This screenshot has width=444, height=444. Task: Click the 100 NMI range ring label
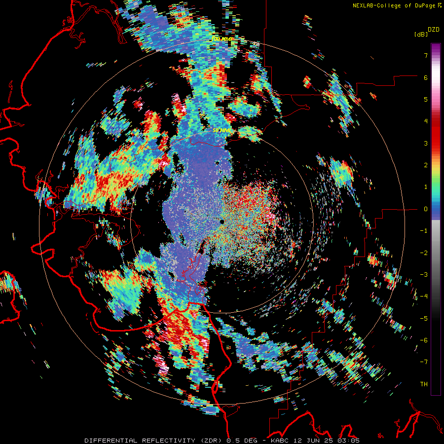tap(222, 39)
